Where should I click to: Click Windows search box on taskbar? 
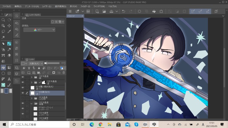39,125
